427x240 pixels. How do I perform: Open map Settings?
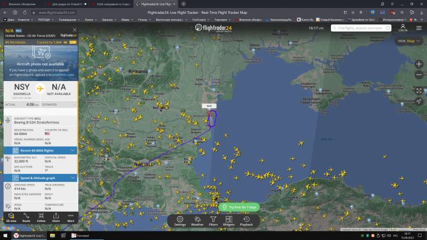click(180, 221)
